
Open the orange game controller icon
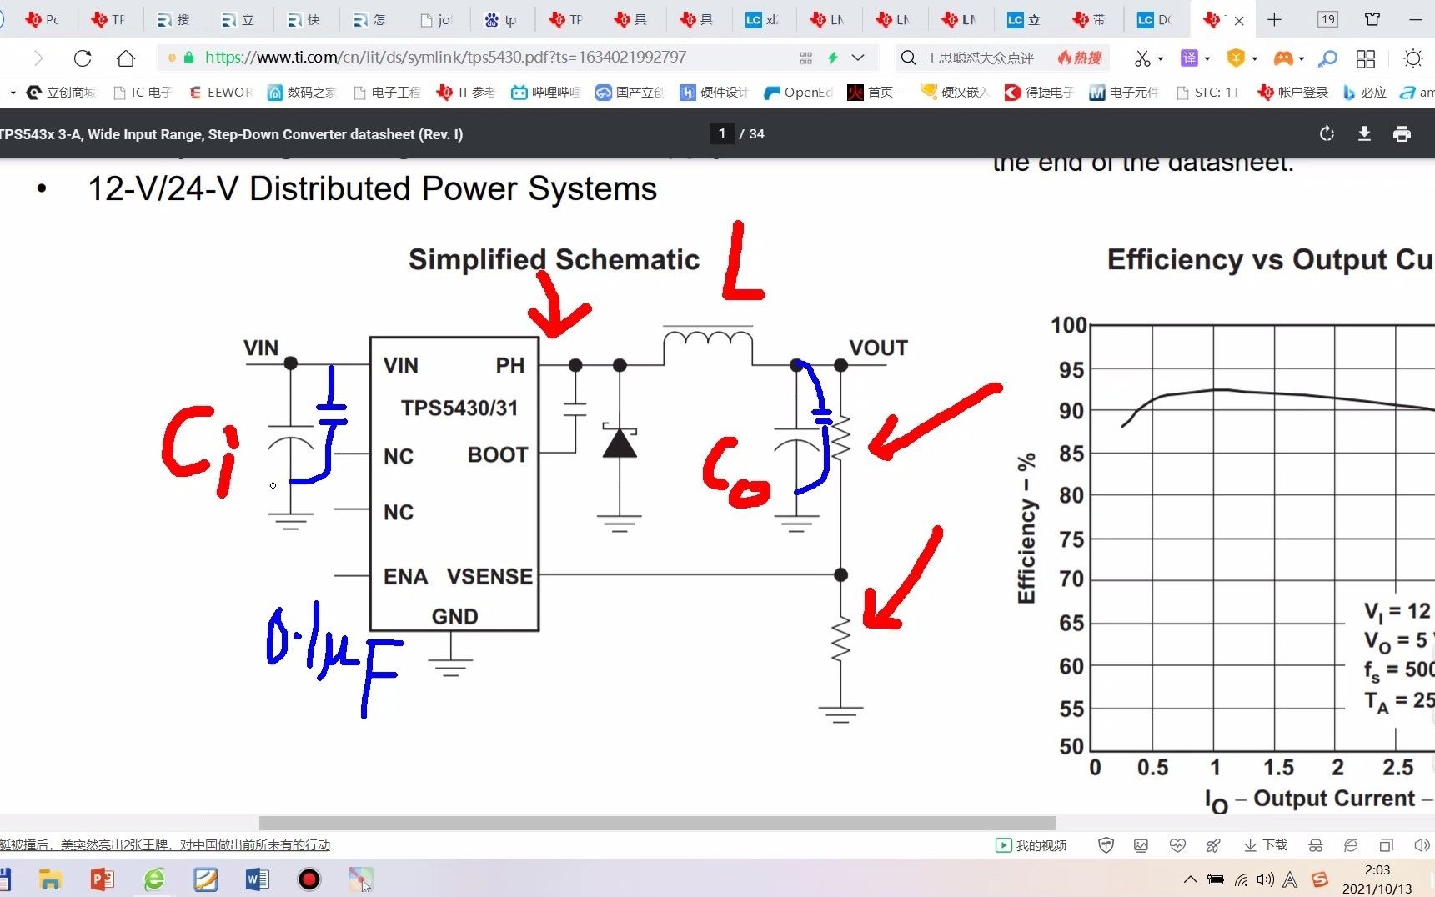[1282, 58]
